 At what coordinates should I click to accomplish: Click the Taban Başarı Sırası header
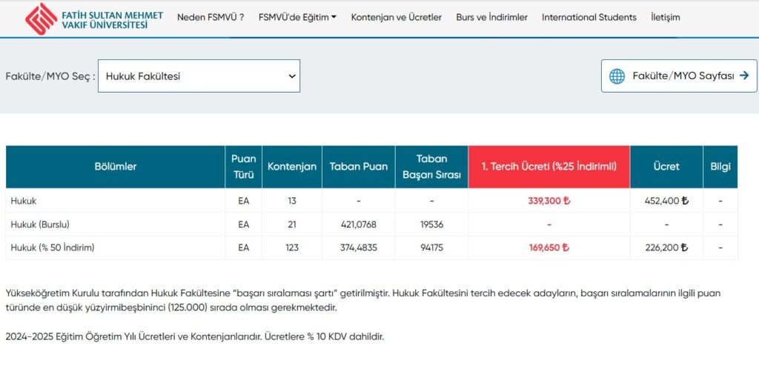coord(431,167)
